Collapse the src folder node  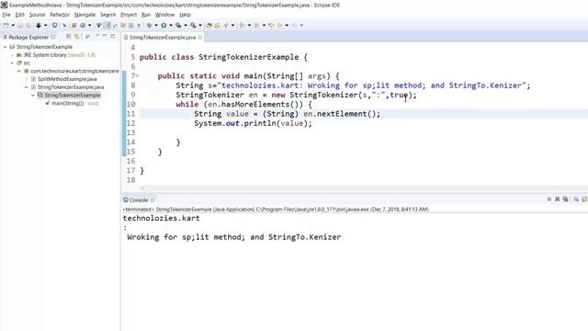[12, 63]
